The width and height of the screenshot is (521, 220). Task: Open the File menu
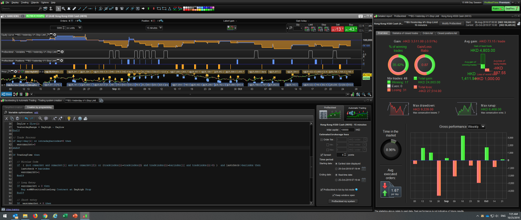click(7, 2)
